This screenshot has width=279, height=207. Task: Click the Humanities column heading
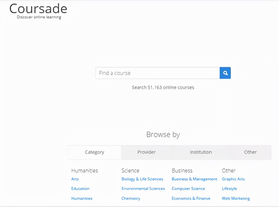(85, 171)
